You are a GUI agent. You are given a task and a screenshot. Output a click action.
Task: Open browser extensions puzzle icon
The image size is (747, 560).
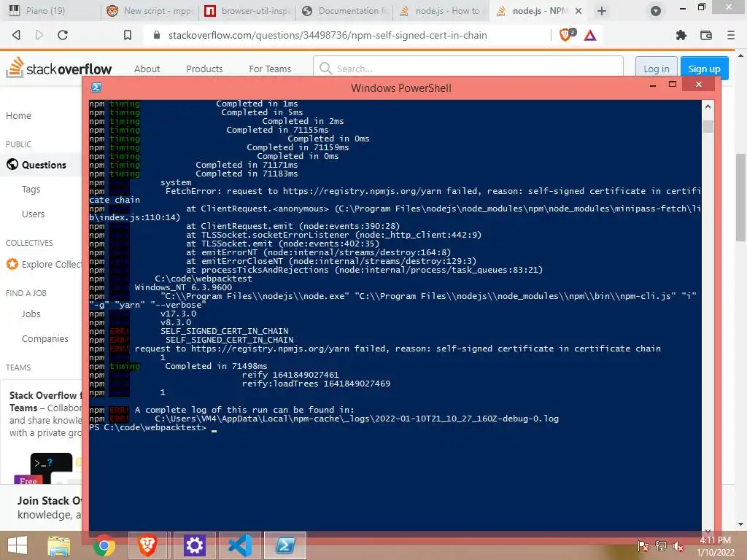tap(681, 35)
